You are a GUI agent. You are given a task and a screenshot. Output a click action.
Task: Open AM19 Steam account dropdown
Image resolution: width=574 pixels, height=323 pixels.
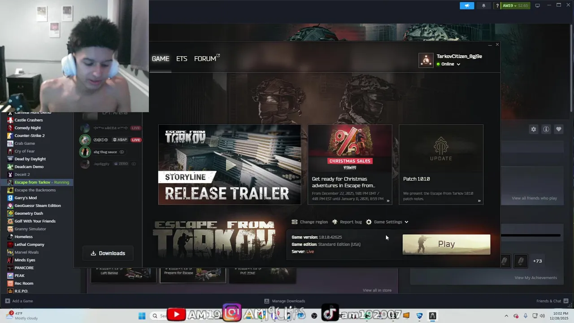(x=515, y=5)
